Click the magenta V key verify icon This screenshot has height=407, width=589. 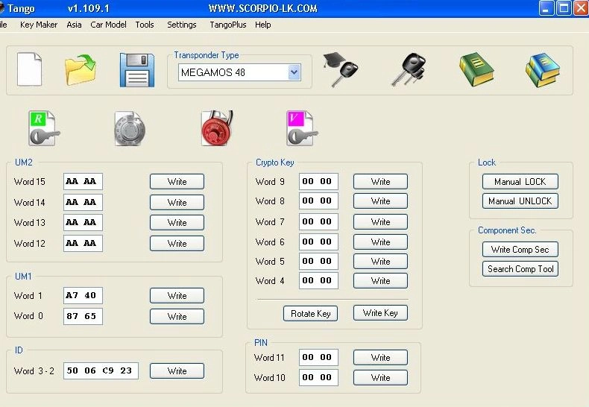(302, 128)
